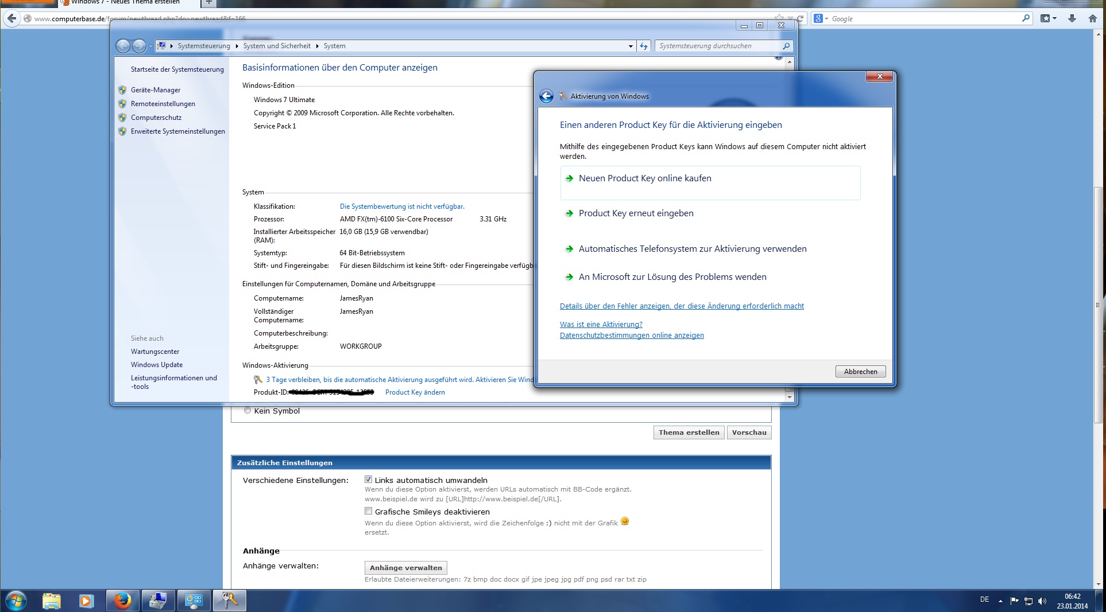Open Wartungscenter under Siehe auch
This screenshot has height=612, width=1106.
(x=155, y=352)
